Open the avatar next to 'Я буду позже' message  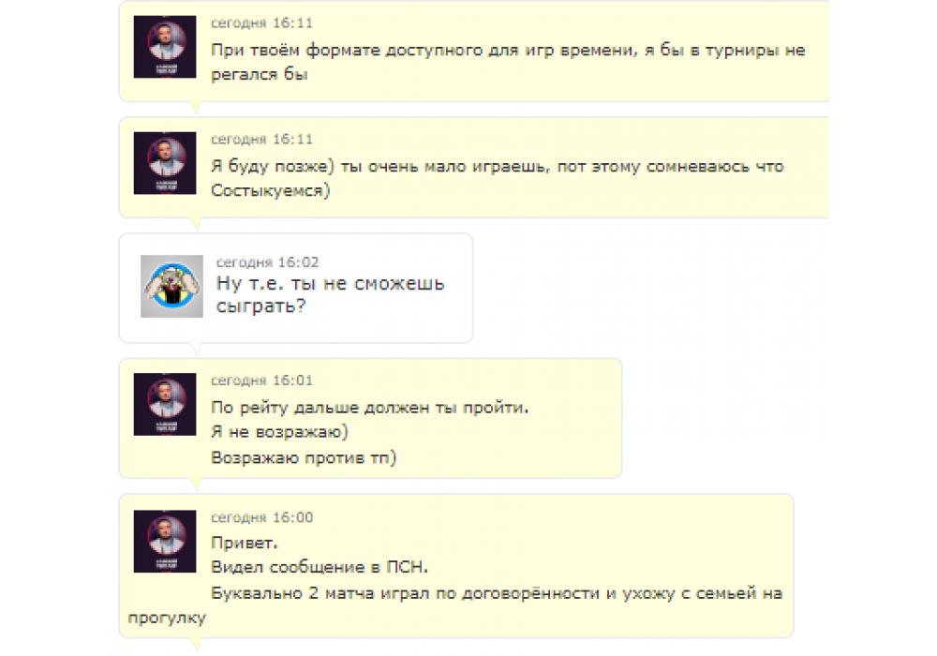[165, 163]
